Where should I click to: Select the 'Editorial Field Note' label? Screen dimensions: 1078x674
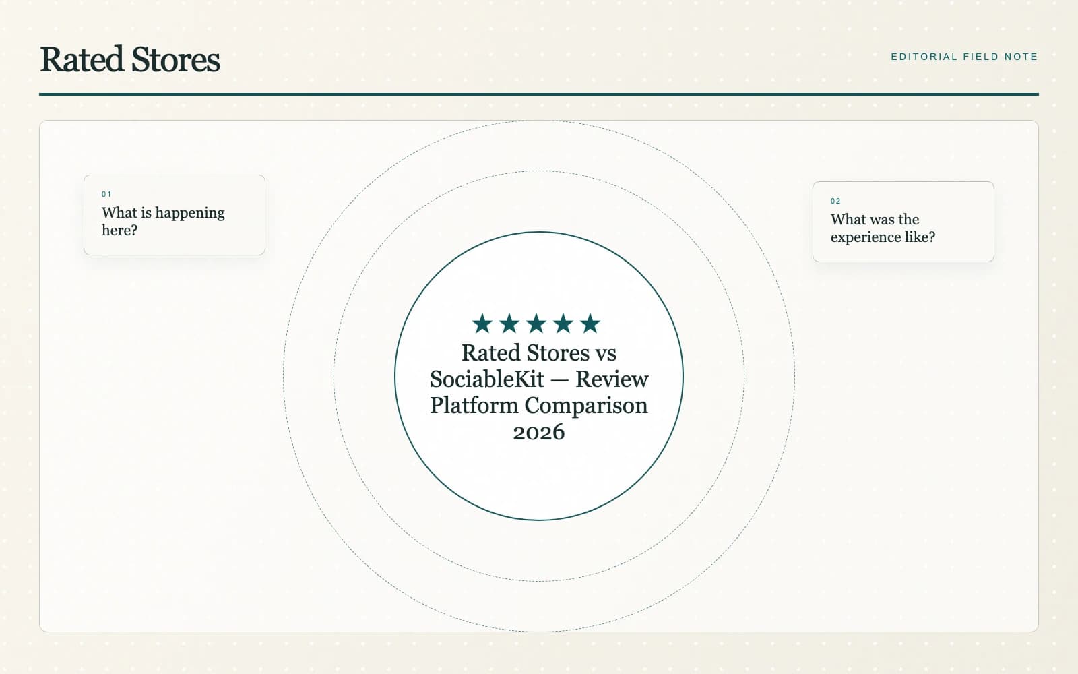click(964, 57)
